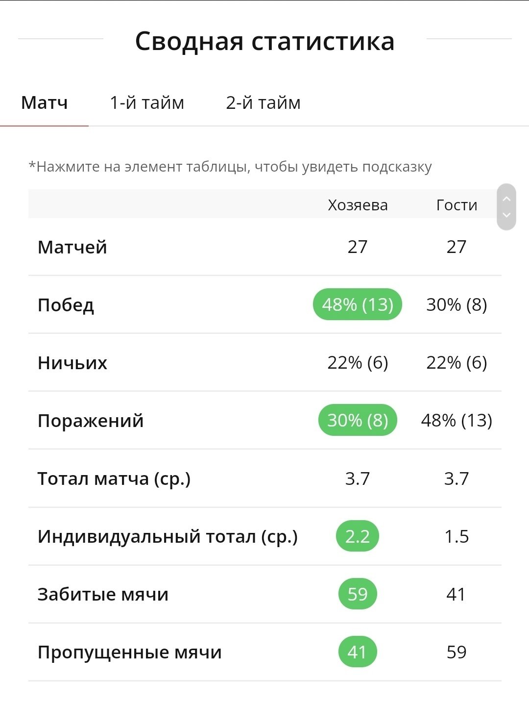Click the Забитые мячи row label
Image resolution: width=529 pixels, height=705 pixels.
coord(103,594)
